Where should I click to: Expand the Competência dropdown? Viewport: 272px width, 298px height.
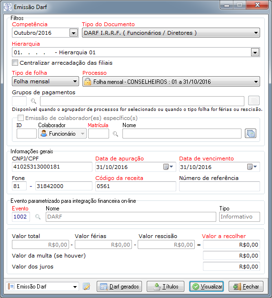pyautogui.click(x=73, y=33)
